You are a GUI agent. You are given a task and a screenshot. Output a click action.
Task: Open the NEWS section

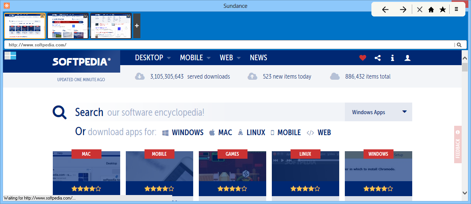[258, 58]
